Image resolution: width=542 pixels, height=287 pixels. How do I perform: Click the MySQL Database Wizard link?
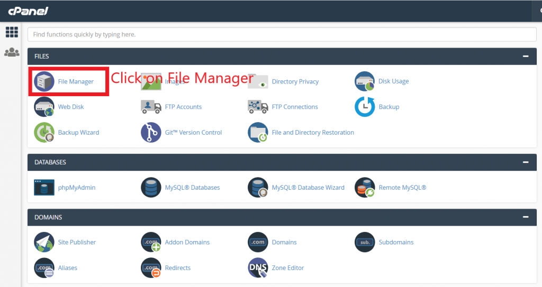pos(308,188)
